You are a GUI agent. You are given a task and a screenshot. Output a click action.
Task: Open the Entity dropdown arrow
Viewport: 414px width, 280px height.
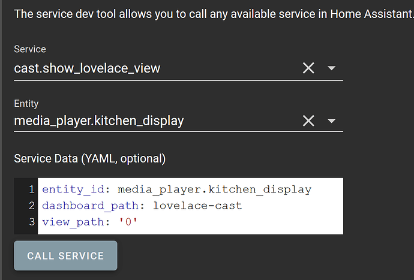tap(331, 121)
